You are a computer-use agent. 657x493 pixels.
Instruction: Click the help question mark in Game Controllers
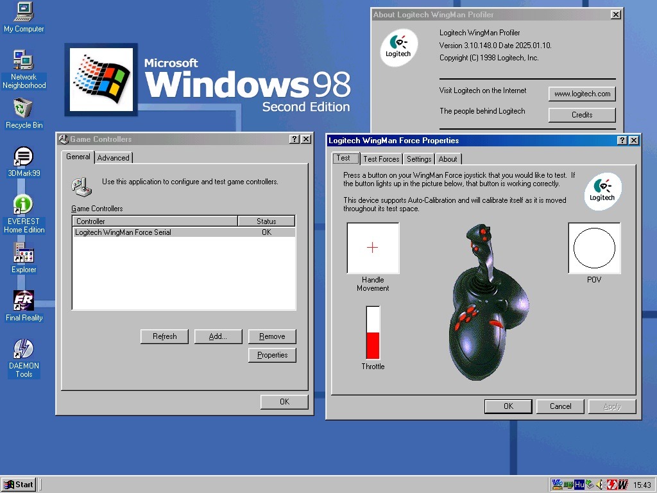(294, 139)
